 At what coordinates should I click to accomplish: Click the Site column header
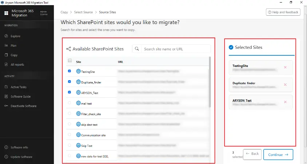coord(79,62)
